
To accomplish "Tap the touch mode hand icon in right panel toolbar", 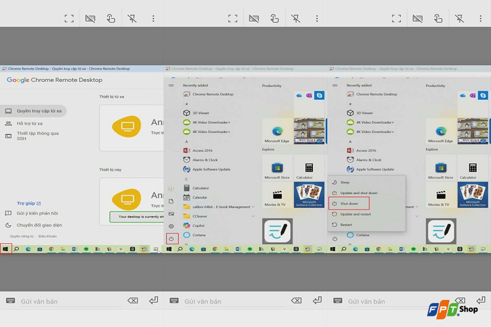I will click(438, 18).
